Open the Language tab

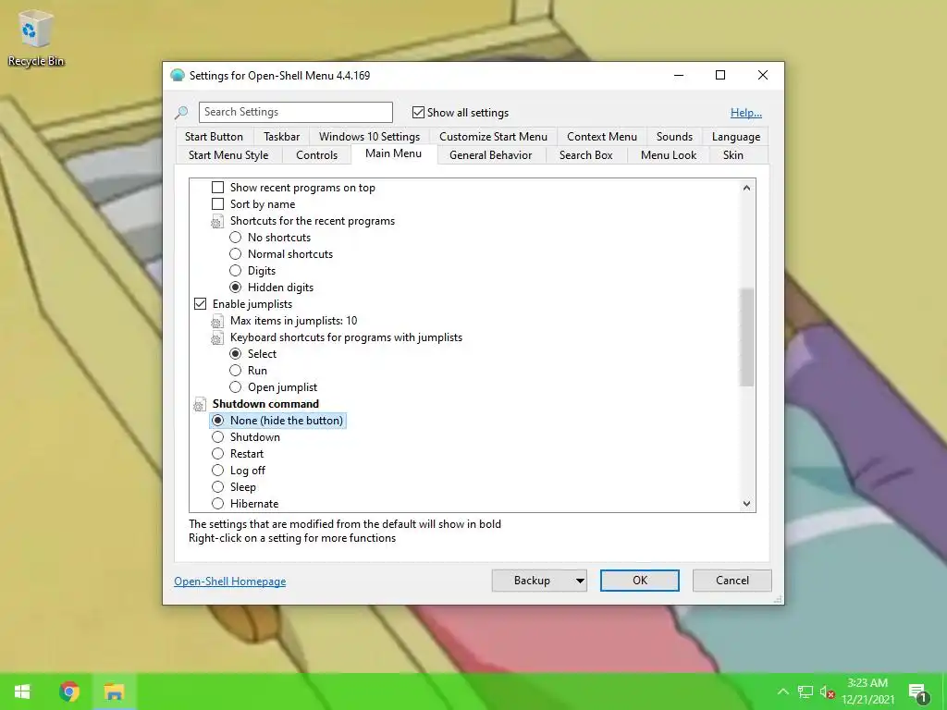pos(735,137)
